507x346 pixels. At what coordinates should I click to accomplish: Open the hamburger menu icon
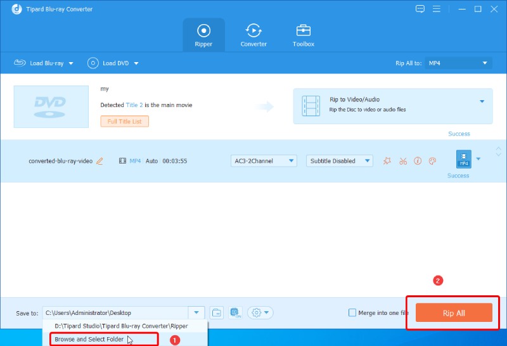pyautogui.click(x=437, y=9)
